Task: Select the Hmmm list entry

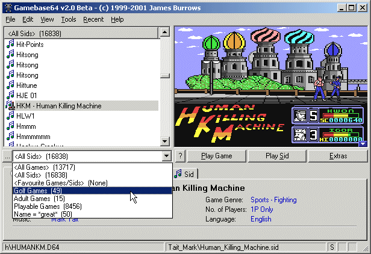Action: [26, 126]
